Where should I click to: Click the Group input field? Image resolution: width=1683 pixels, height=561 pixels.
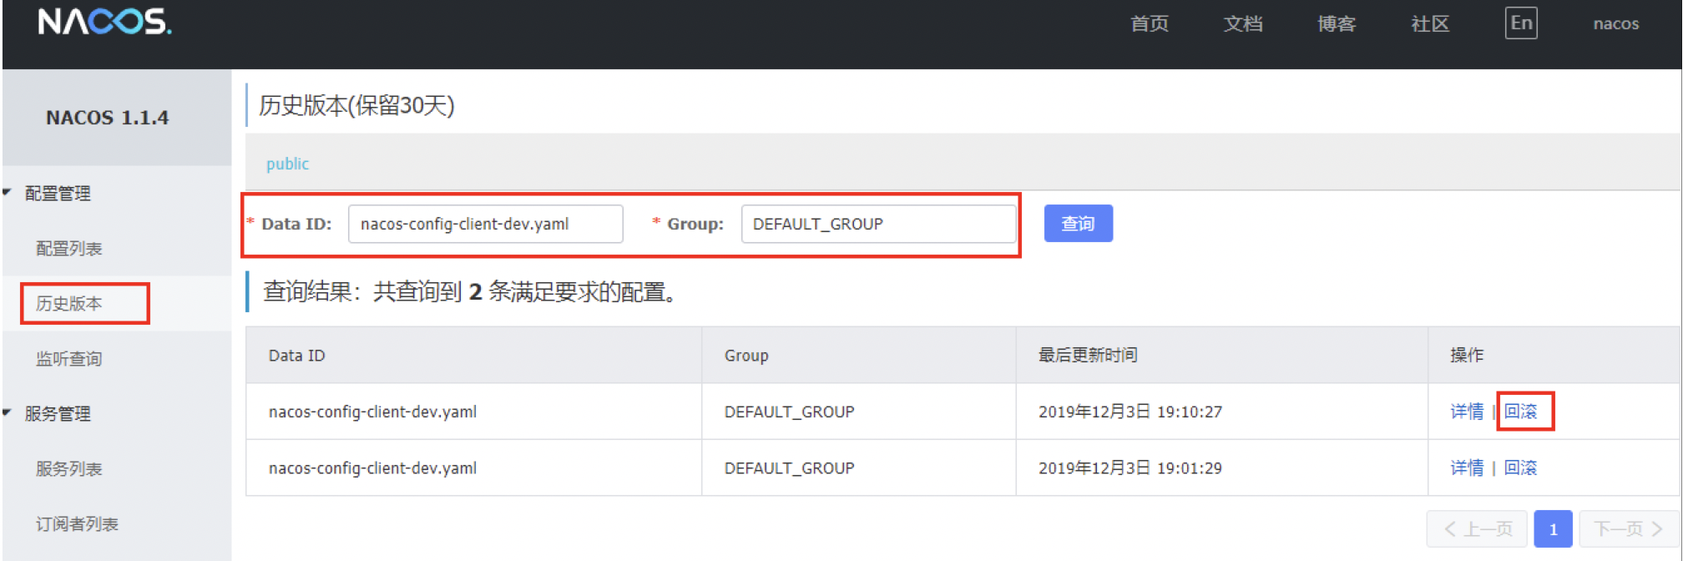click(x=877, y=224)
